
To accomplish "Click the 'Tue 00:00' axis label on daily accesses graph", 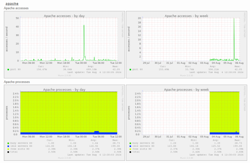I will point(81,63).
